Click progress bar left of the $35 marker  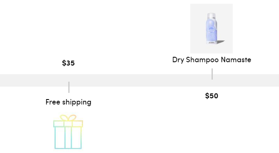coord(34,80)
